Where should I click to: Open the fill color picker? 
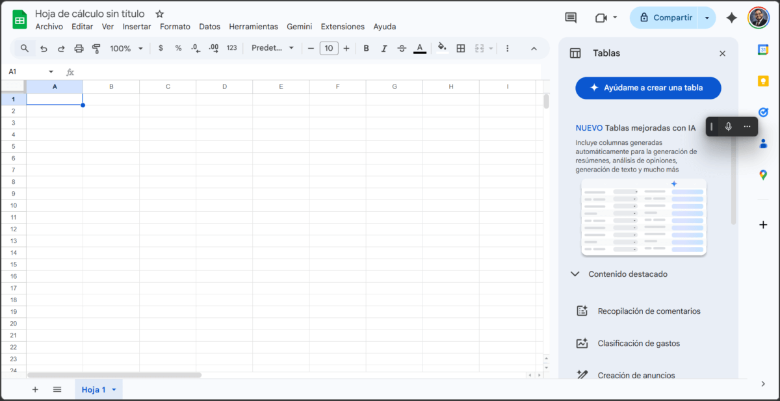[x=442, y=47]
